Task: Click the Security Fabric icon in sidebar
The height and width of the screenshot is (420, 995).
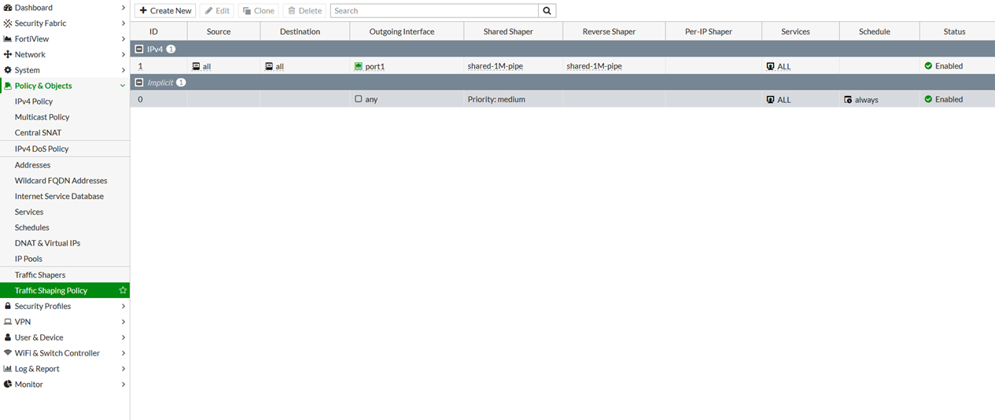Action: click(8, 24)
